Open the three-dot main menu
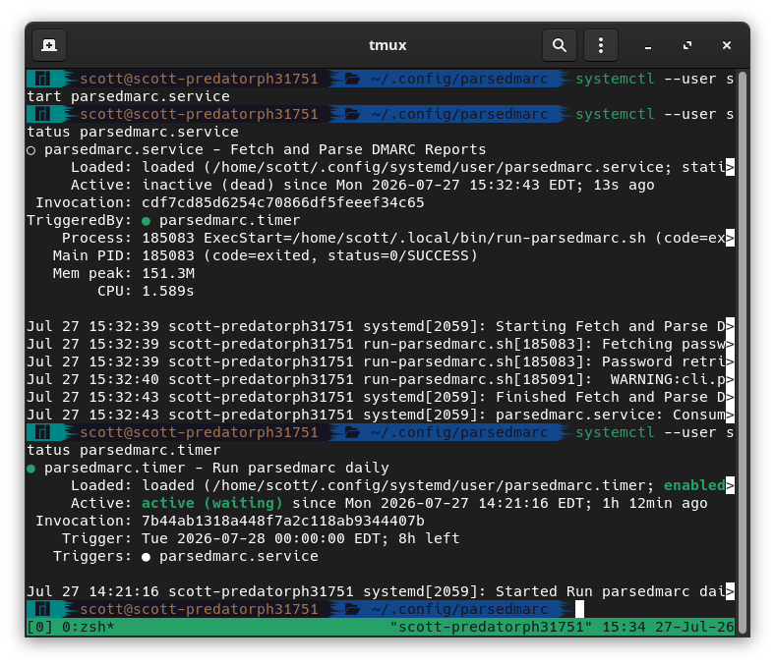Viewport: 775px width, 665px height. 601,45
